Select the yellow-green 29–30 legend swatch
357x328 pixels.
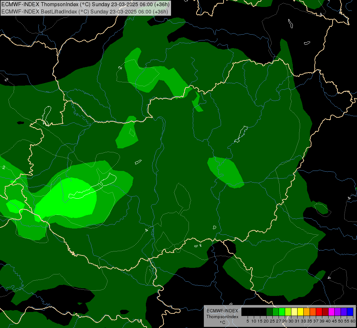288,312
